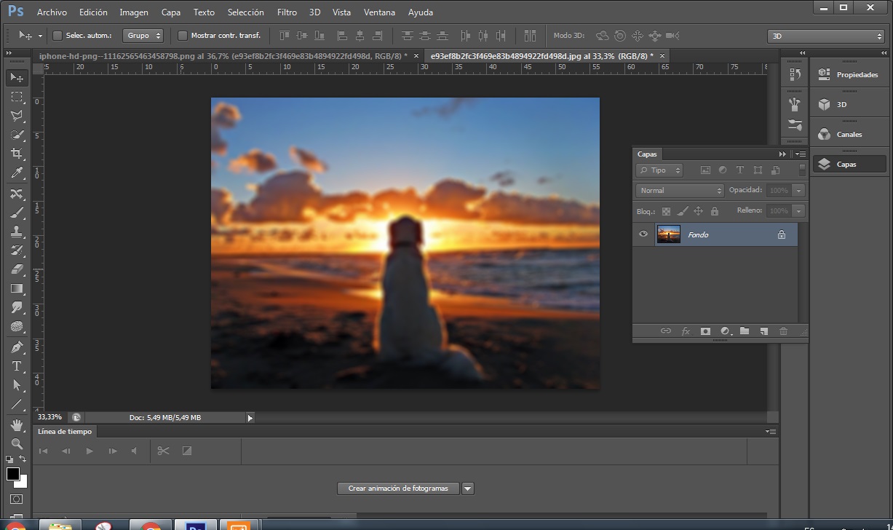893x530 pixels.
Task: Open the Canales panel
Action: tap(848, 135)
